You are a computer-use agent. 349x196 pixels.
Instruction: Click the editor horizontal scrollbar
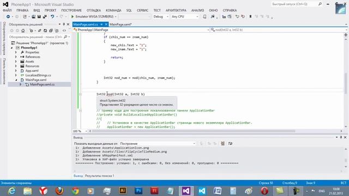tap(194, 131)
